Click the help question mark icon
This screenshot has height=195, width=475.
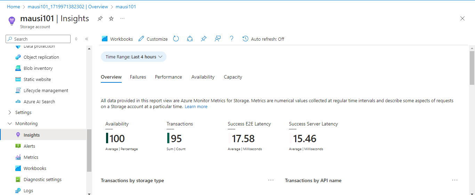click(x=232, y=39)
